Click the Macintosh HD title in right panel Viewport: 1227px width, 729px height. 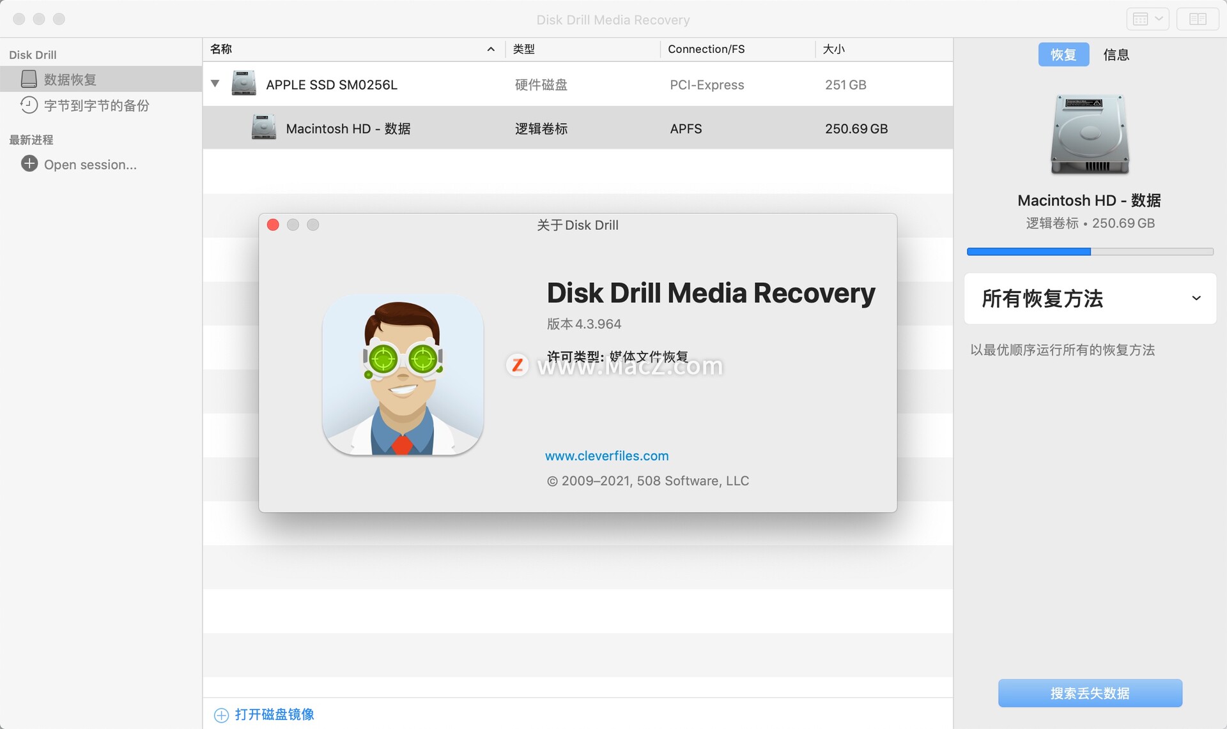(1089, 200)
